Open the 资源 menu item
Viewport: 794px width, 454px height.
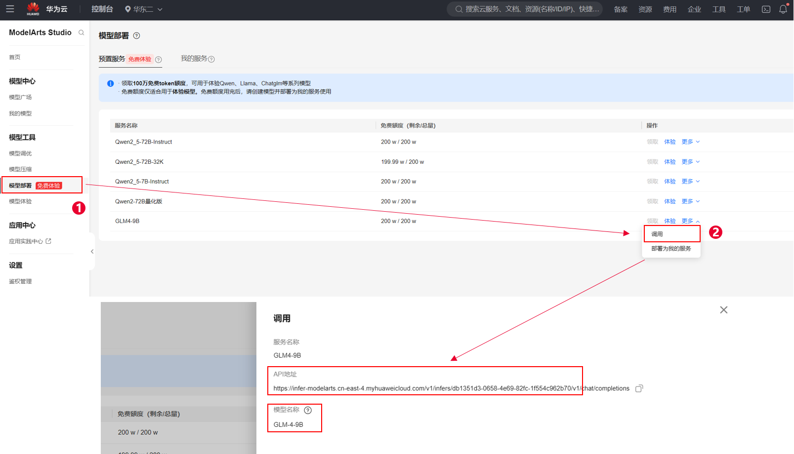[x=645, y=9]
